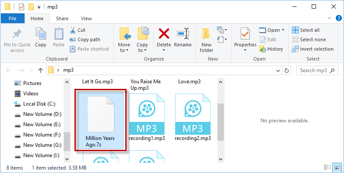Click the Forward navigation arrow
Image resolution: width=344 pixels, height=173 pixels.
click(x=21, y=70)
